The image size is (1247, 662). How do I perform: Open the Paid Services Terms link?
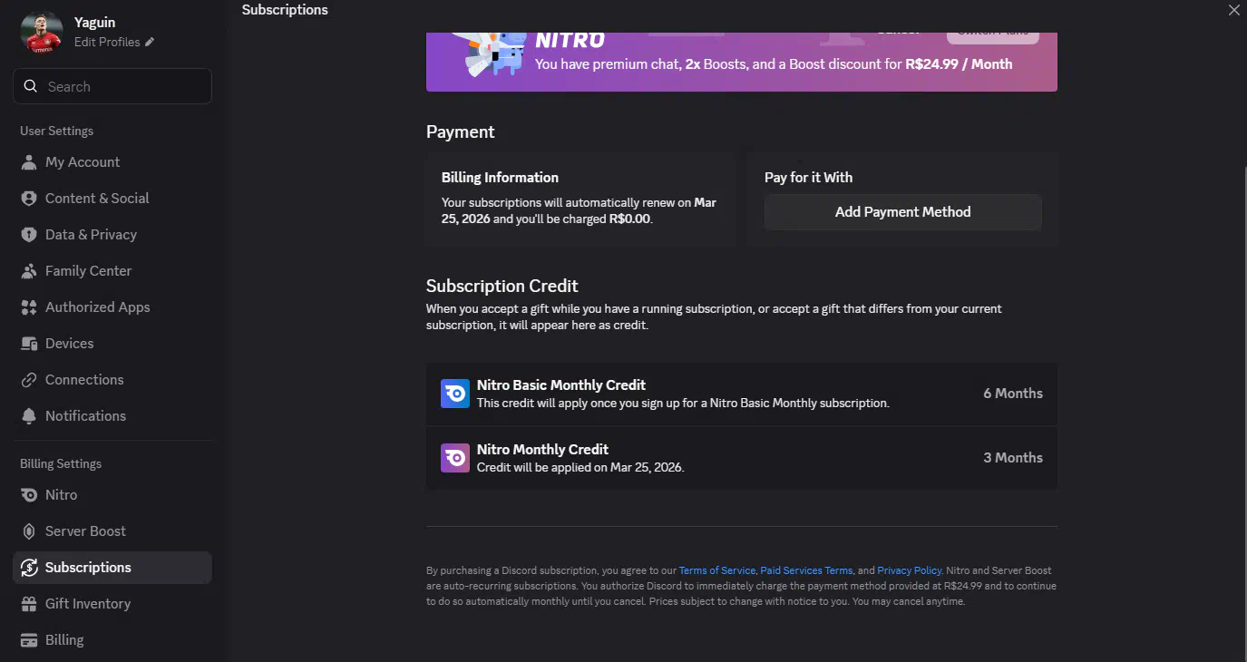(x=806, y=570)
